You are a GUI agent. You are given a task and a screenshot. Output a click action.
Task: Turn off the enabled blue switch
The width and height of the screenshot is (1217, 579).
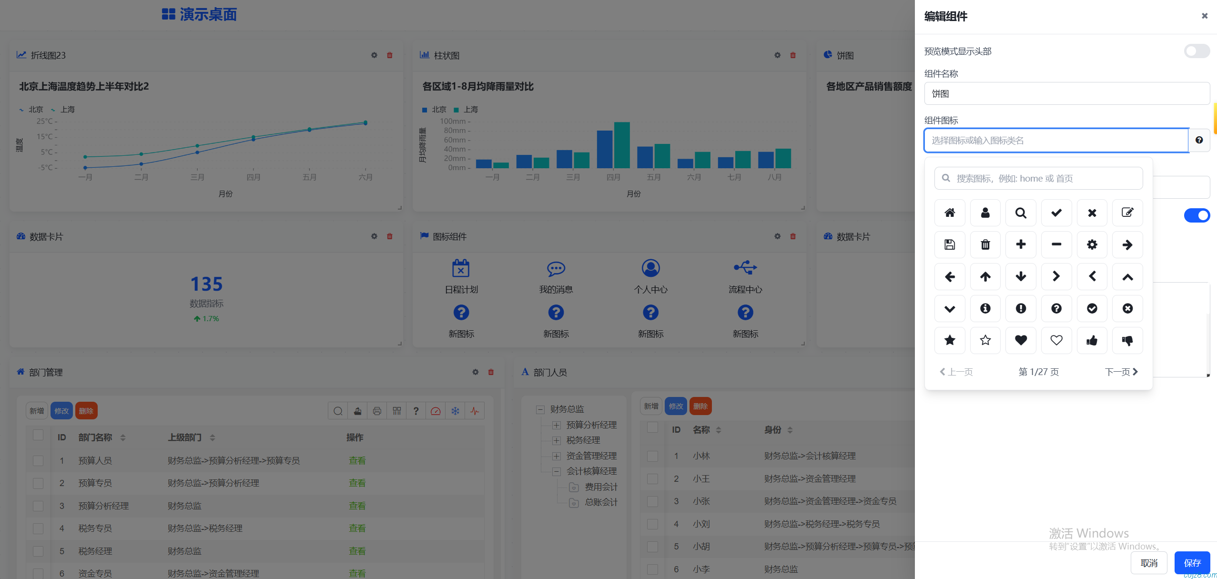(1196, 215)
